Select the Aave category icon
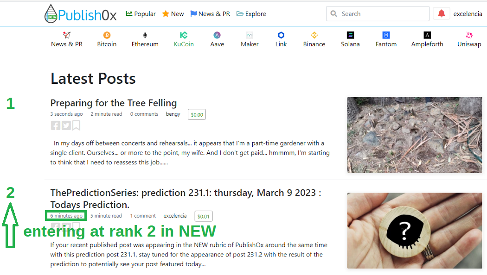Image resolution: width=487 pixels, height=275 pixels. 217,35
